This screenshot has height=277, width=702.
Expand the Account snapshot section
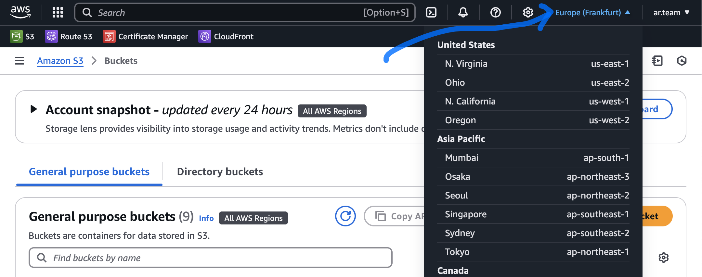(x=33, y=109)
